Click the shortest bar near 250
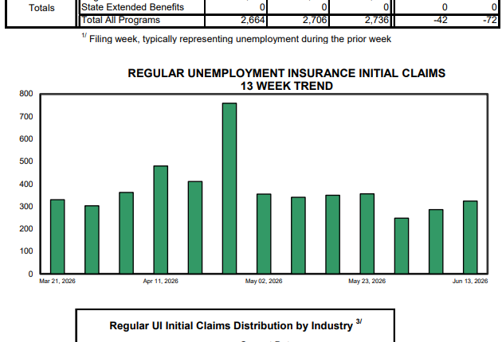This screenshot has width=502, height=342. click(402, 246)
